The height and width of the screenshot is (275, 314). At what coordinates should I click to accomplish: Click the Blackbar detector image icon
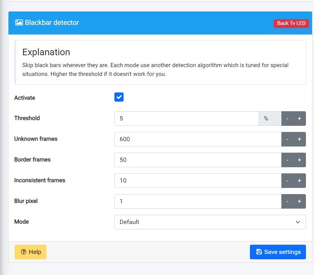point(19,23)
